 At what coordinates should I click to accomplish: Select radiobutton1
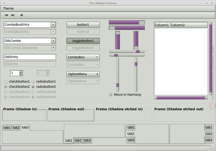(x=33, y=82)
